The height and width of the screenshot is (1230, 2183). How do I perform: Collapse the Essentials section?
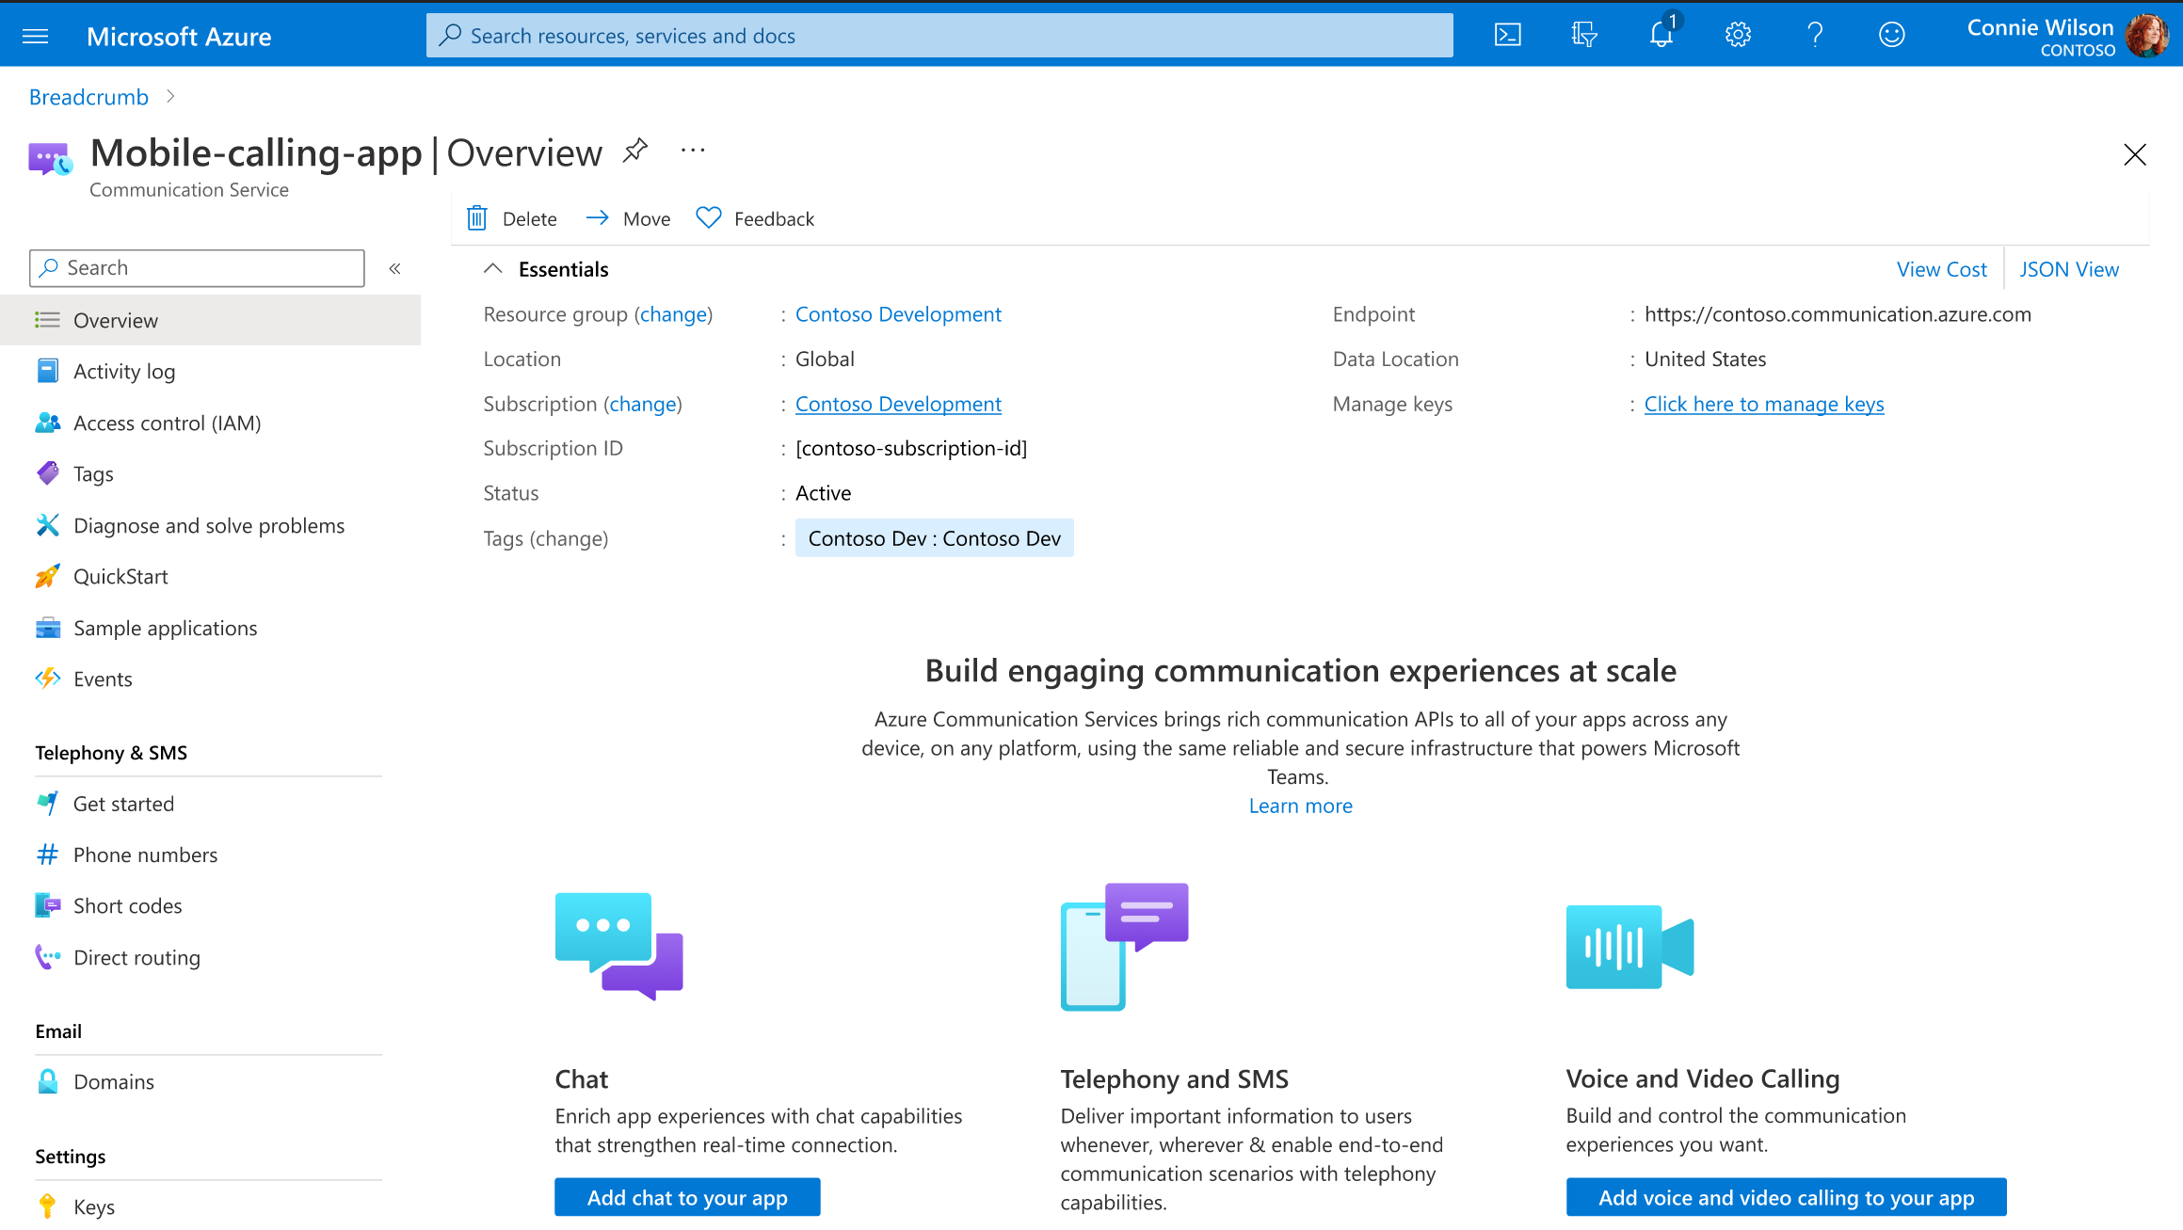(x=492, y=269)
